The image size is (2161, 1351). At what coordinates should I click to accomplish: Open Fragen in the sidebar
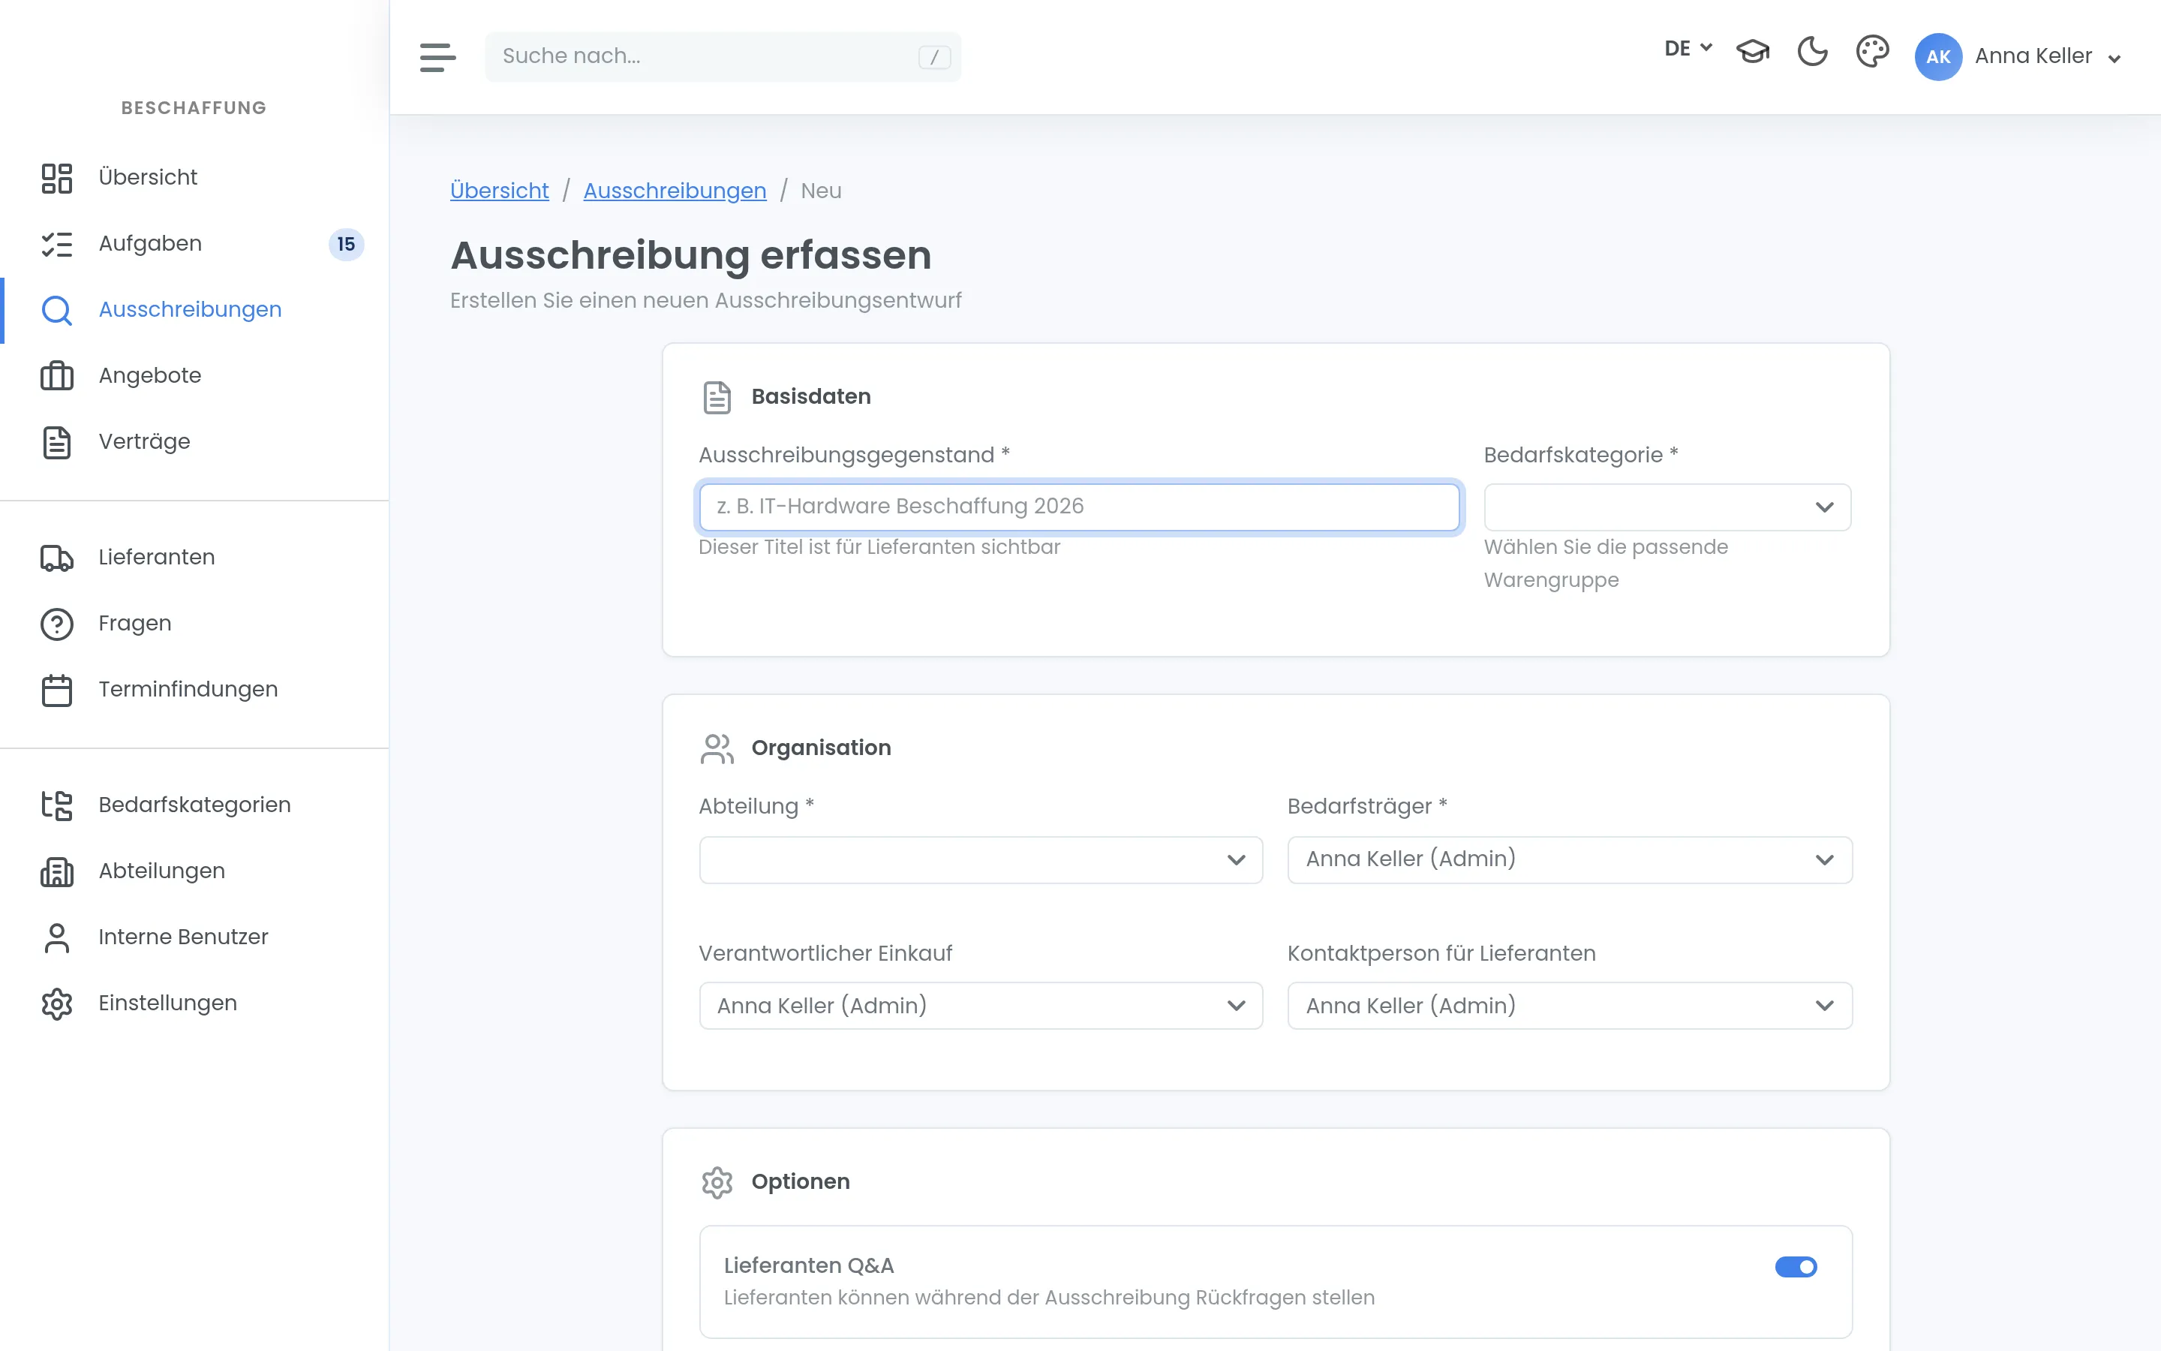[x=194, y=624]
